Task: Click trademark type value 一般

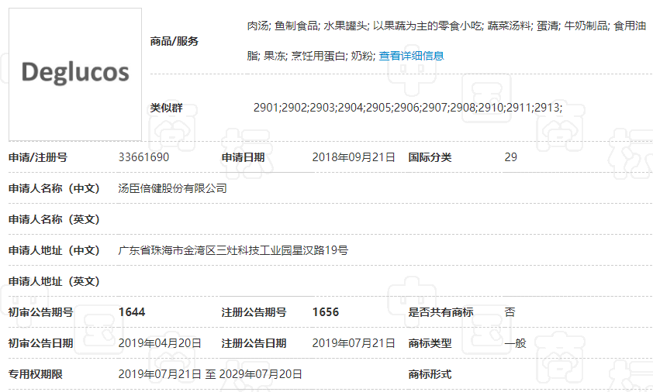Action: (x=515, y=343)
